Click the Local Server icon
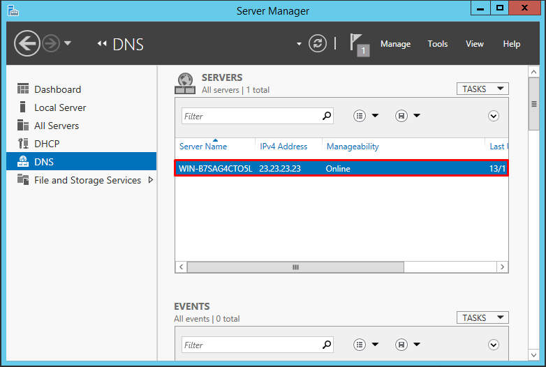546x367 pixels. coord(23,107)
